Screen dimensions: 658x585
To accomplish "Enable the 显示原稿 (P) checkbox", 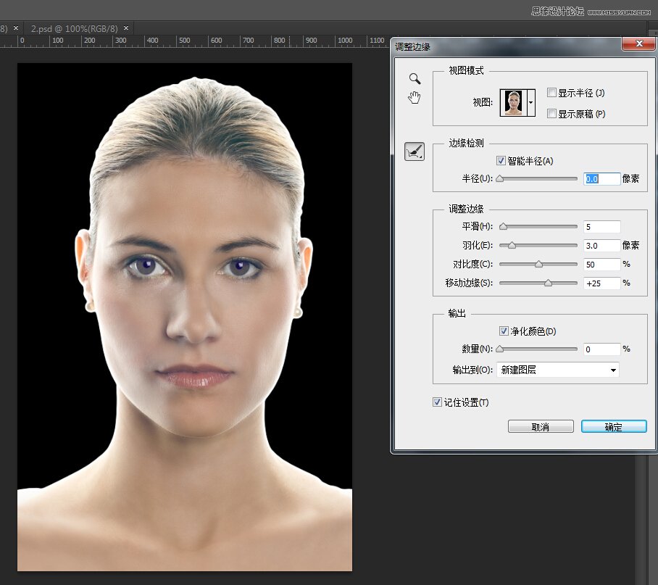I will point(551,113).
